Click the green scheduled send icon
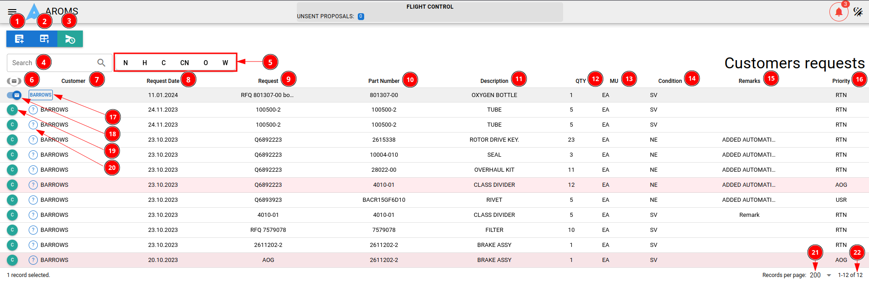 tap(70, 39)
